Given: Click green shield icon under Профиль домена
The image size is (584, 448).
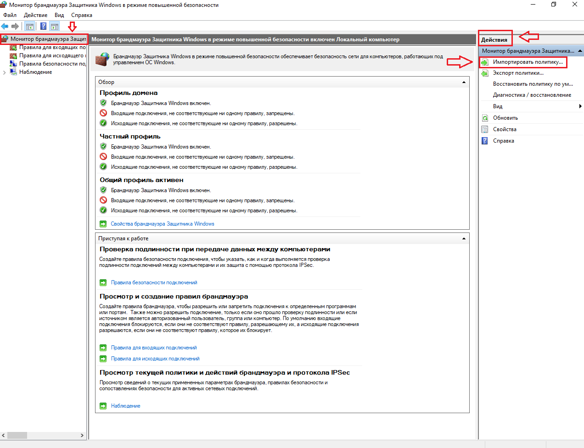Looking at the screenshot, I should pos(103,103).
